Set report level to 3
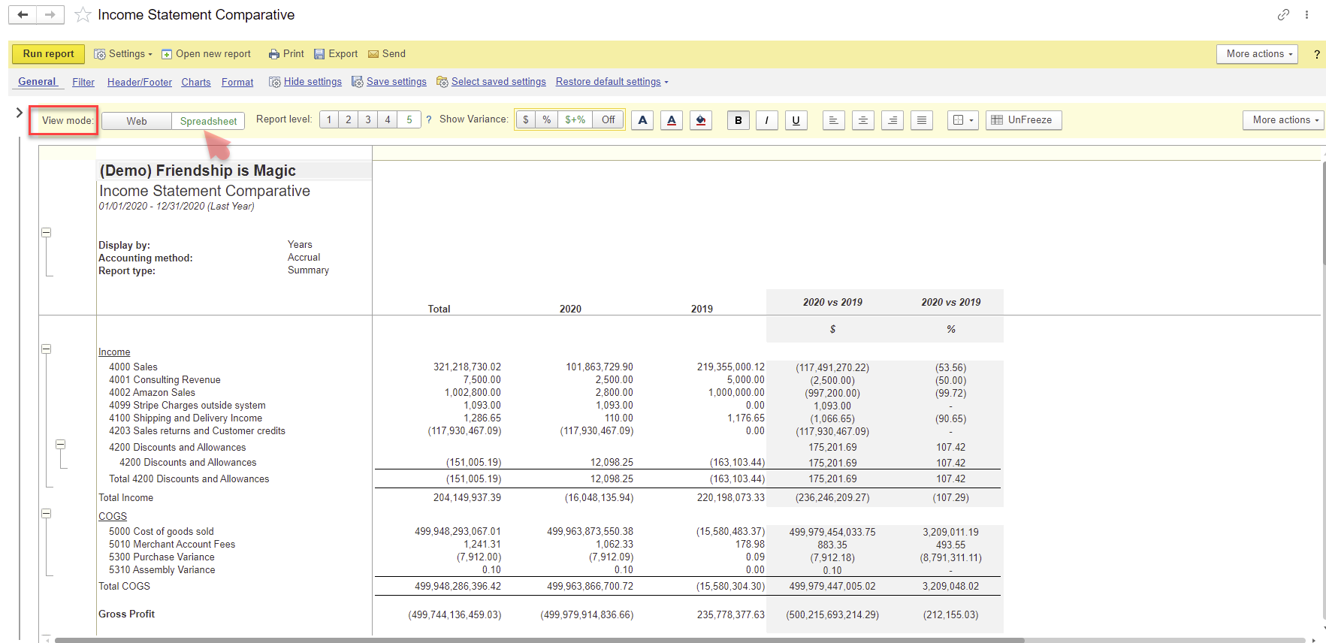The image size is (1326, 643). pos(368,119)
